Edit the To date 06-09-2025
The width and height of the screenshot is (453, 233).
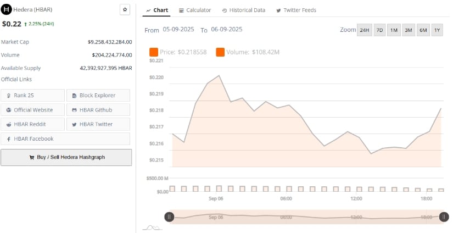pyautogui.click(x=226, y=30)
